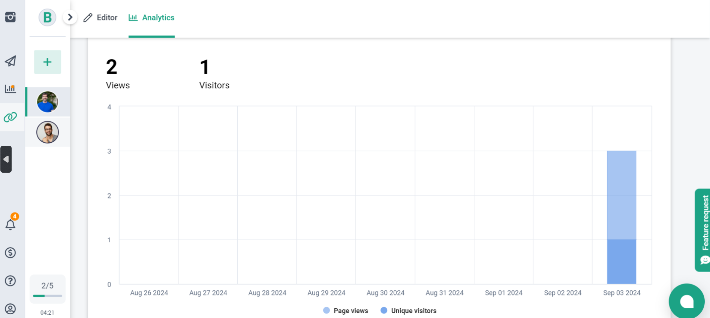
Task: Toggle Page views legend series
Action: tap(346, 311)
